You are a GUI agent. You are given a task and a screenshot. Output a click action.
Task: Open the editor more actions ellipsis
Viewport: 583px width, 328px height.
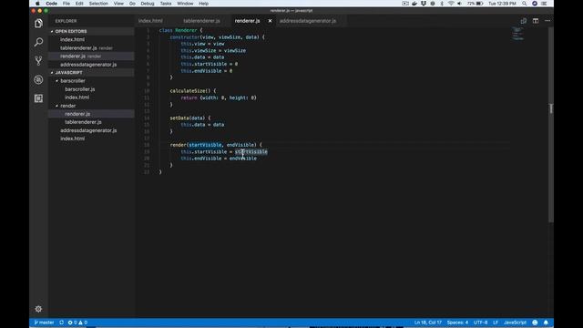(x=547, y=21)
